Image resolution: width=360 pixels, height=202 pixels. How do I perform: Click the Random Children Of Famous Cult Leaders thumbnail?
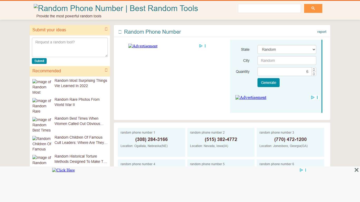pyautogui.click(x=42, y=143)
